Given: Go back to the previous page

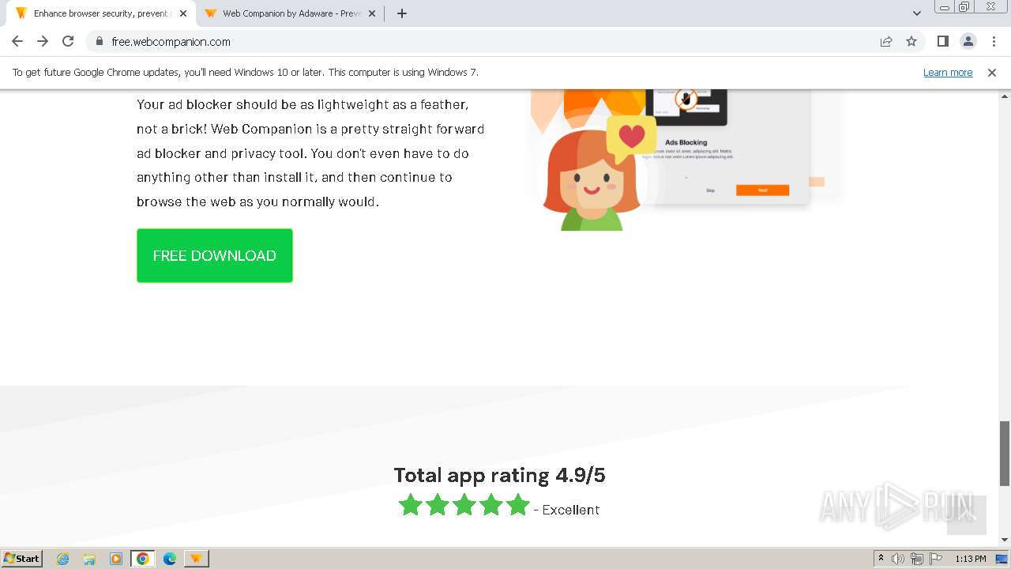Looking at the screenshot, I should click(x=17, y=41).
